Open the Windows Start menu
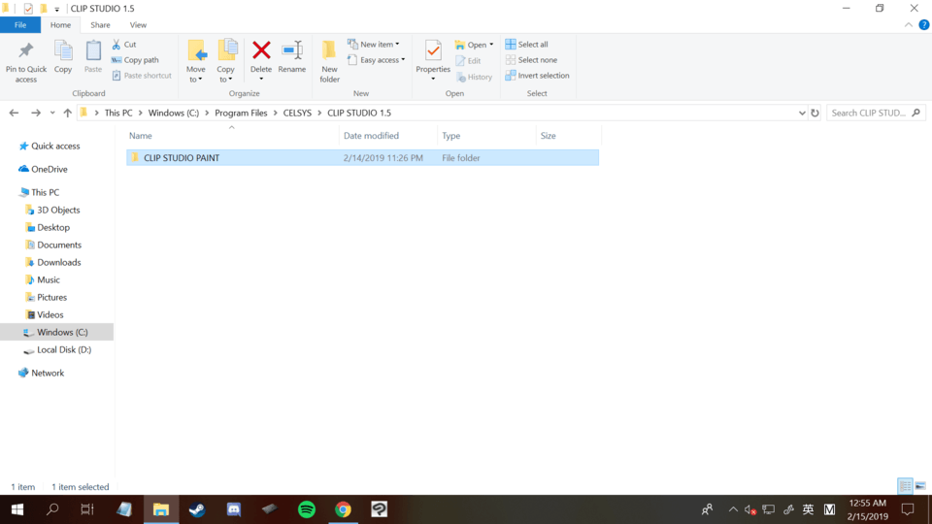Screen dimensions: 932x524 coord(17,509)
